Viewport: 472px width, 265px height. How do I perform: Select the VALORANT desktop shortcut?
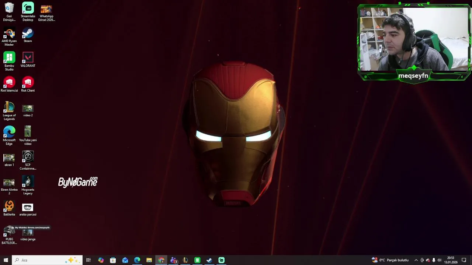tap(28, 59)
